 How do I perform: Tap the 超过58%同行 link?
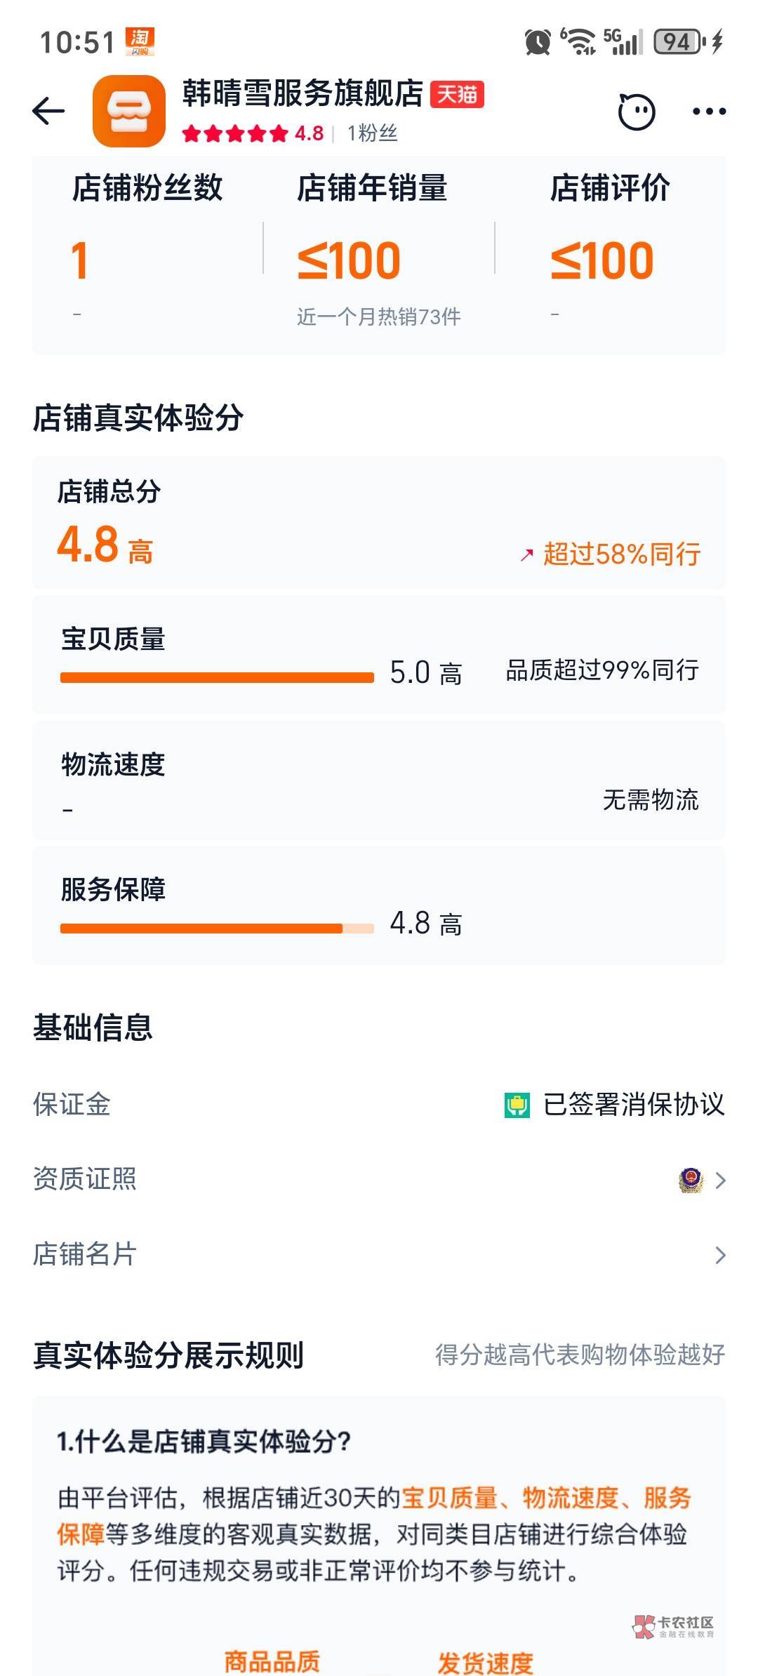[x=620, y=554]
